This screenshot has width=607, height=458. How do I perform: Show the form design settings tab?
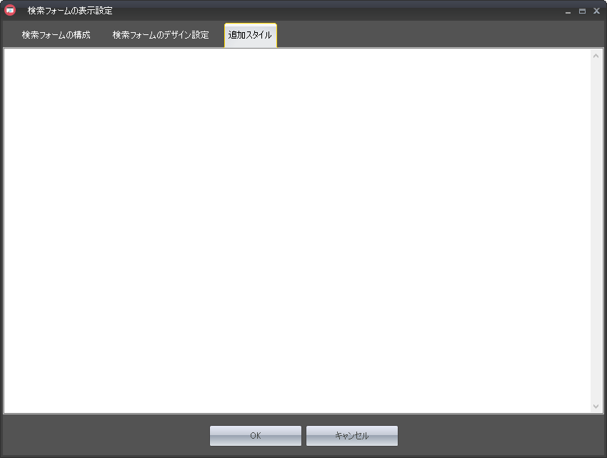(x=161, y=35)
